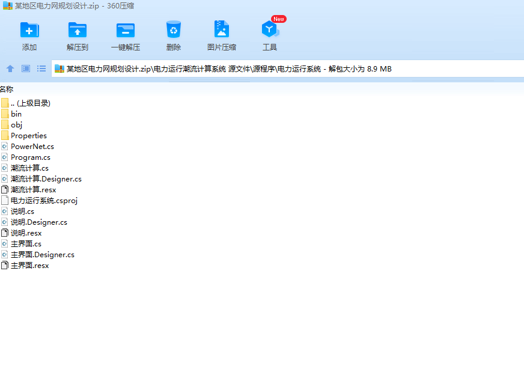Click the C# icon beside 说明.cs
Viewport: 524px width, 381px height.
[x=4, y=211]
